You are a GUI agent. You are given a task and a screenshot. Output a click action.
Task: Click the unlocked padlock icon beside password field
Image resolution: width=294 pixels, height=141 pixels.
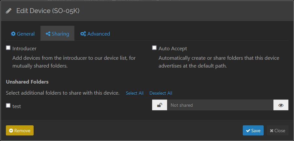(x=160, y=105)
